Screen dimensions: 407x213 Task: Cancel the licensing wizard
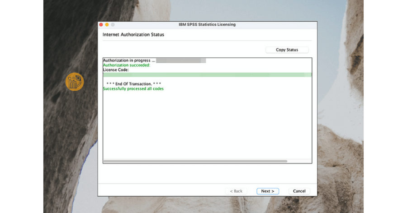click(299, 191)
